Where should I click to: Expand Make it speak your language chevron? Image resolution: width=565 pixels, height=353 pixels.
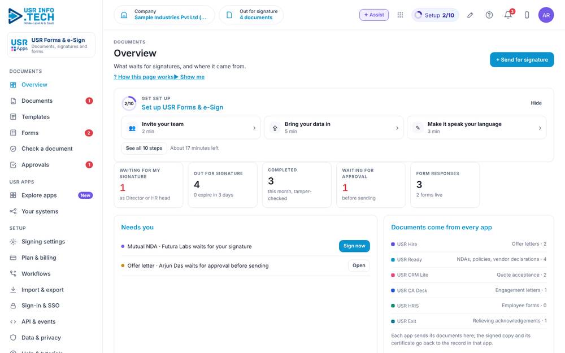[x=540, y=128]
